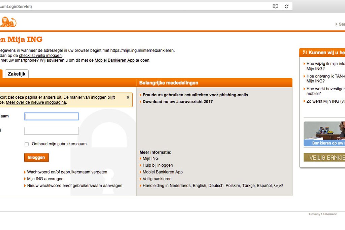Screen dimensions: 345x230
Task: Open 'Wachtwoord en/of gebruikersnaam vergeten' link
Action: click(x=67, y=172)
